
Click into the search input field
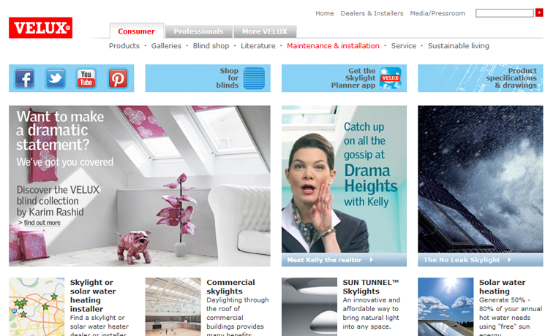505,13
